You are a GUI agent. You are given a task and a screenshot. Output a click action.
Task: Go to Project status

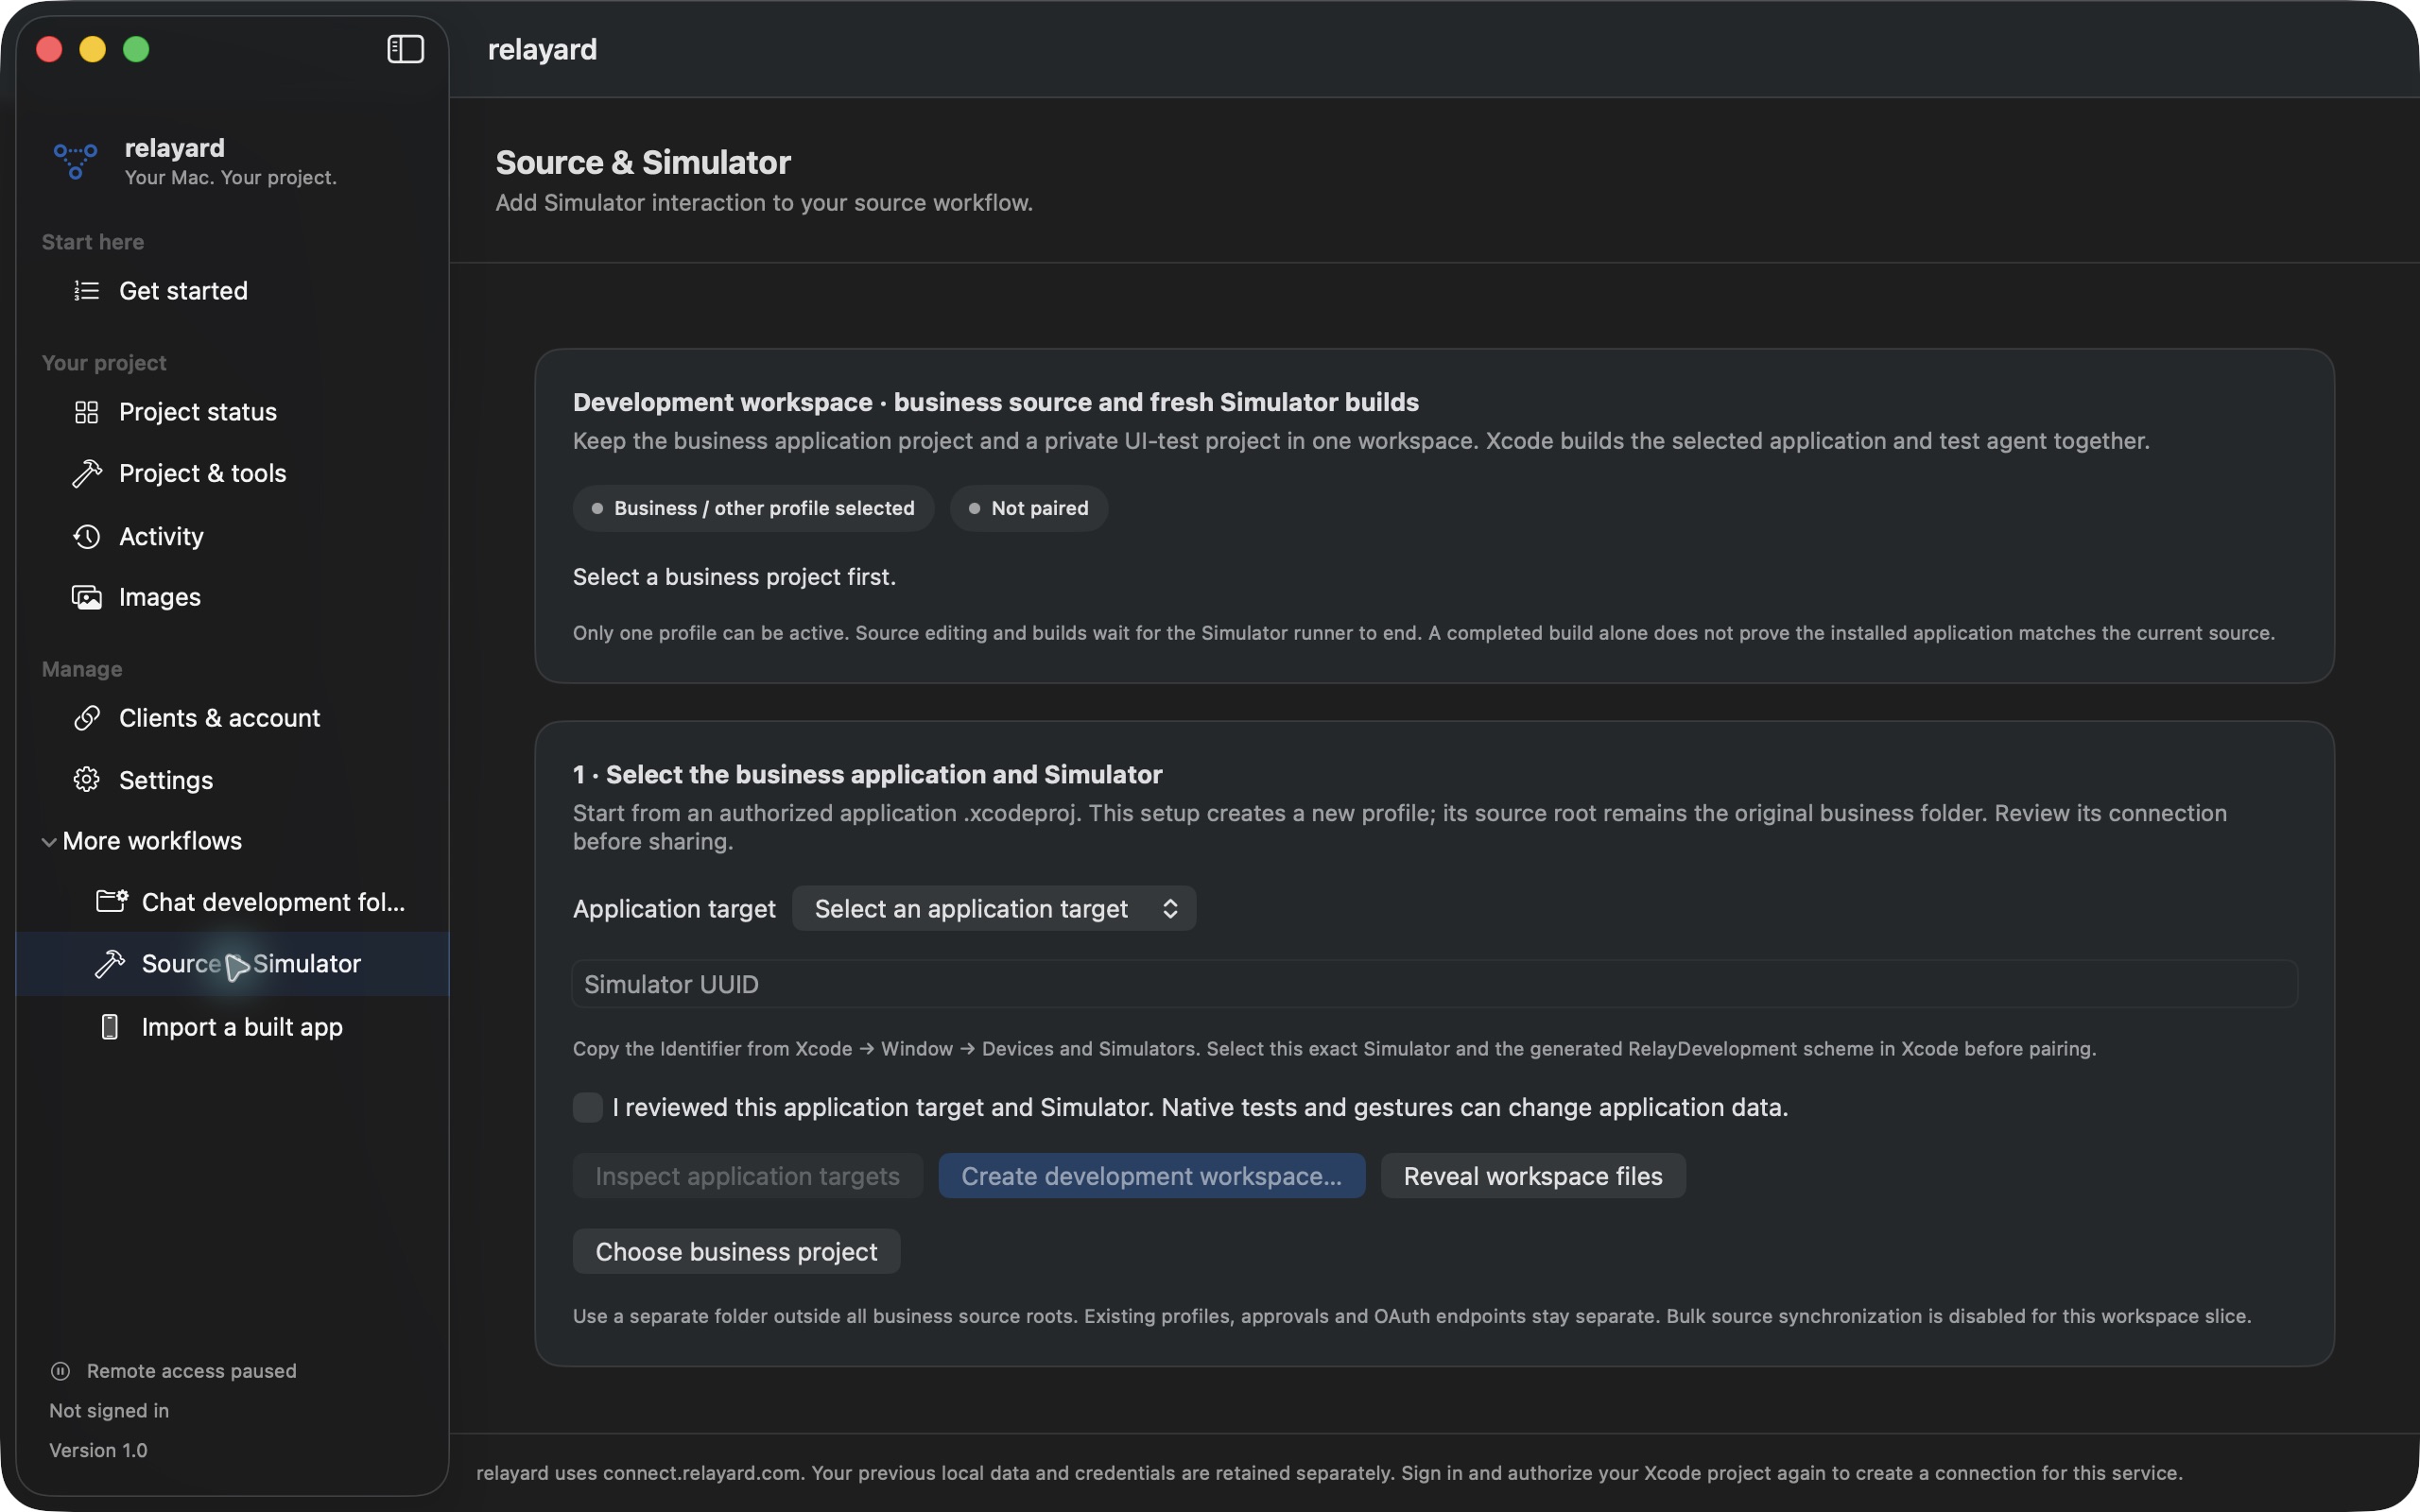(232, 412)
